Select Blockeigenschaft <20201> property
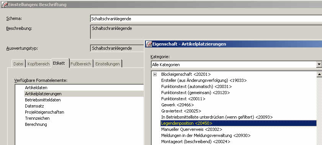This screenshot has height=145, width=322. click(x=186, y=74)
